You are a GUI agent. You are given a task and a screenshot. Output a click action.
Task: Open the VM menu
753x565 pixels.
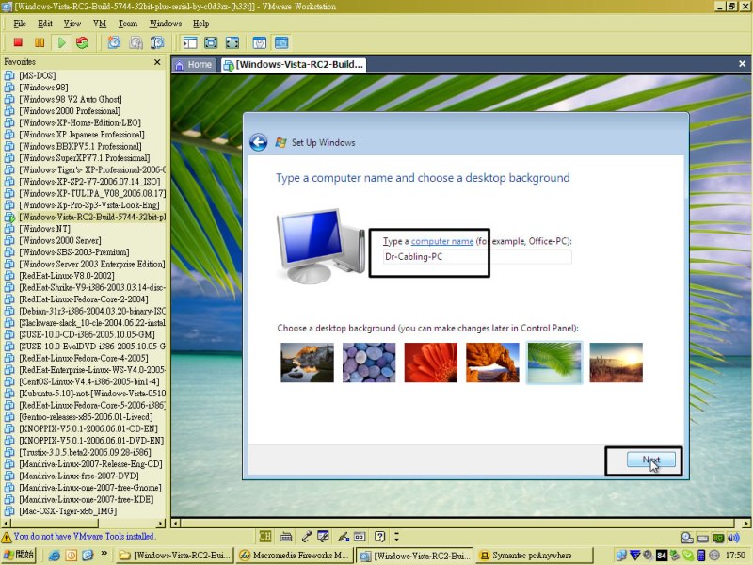100,24
